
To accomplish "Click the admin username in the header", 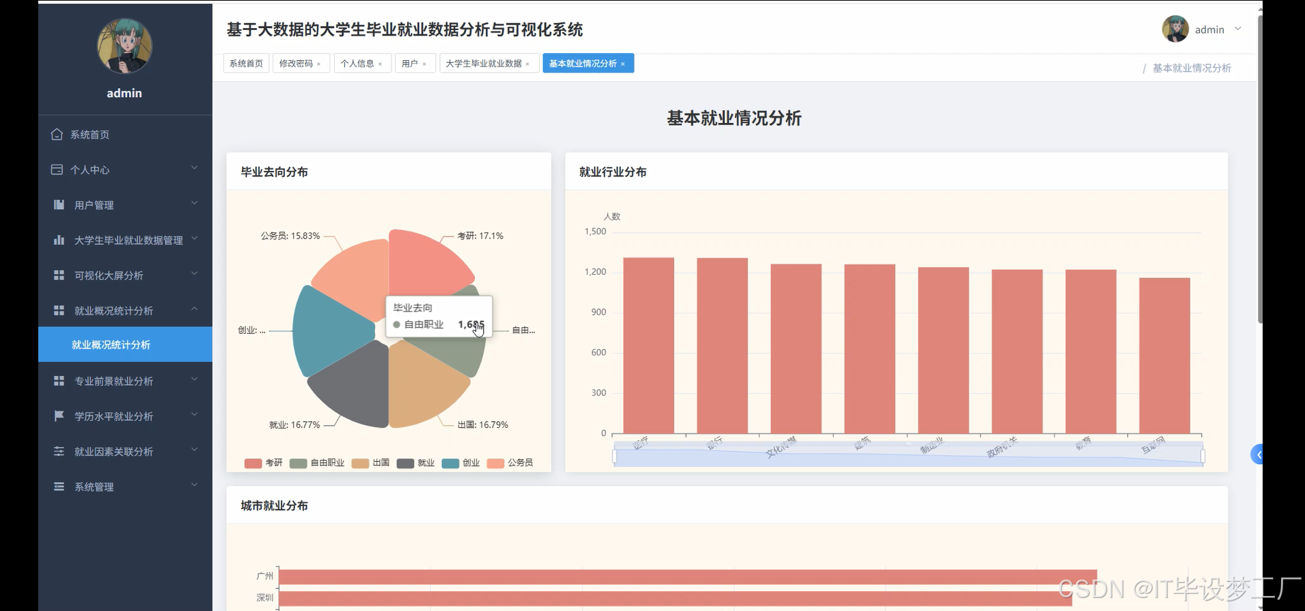I will tap(1209, 29).
